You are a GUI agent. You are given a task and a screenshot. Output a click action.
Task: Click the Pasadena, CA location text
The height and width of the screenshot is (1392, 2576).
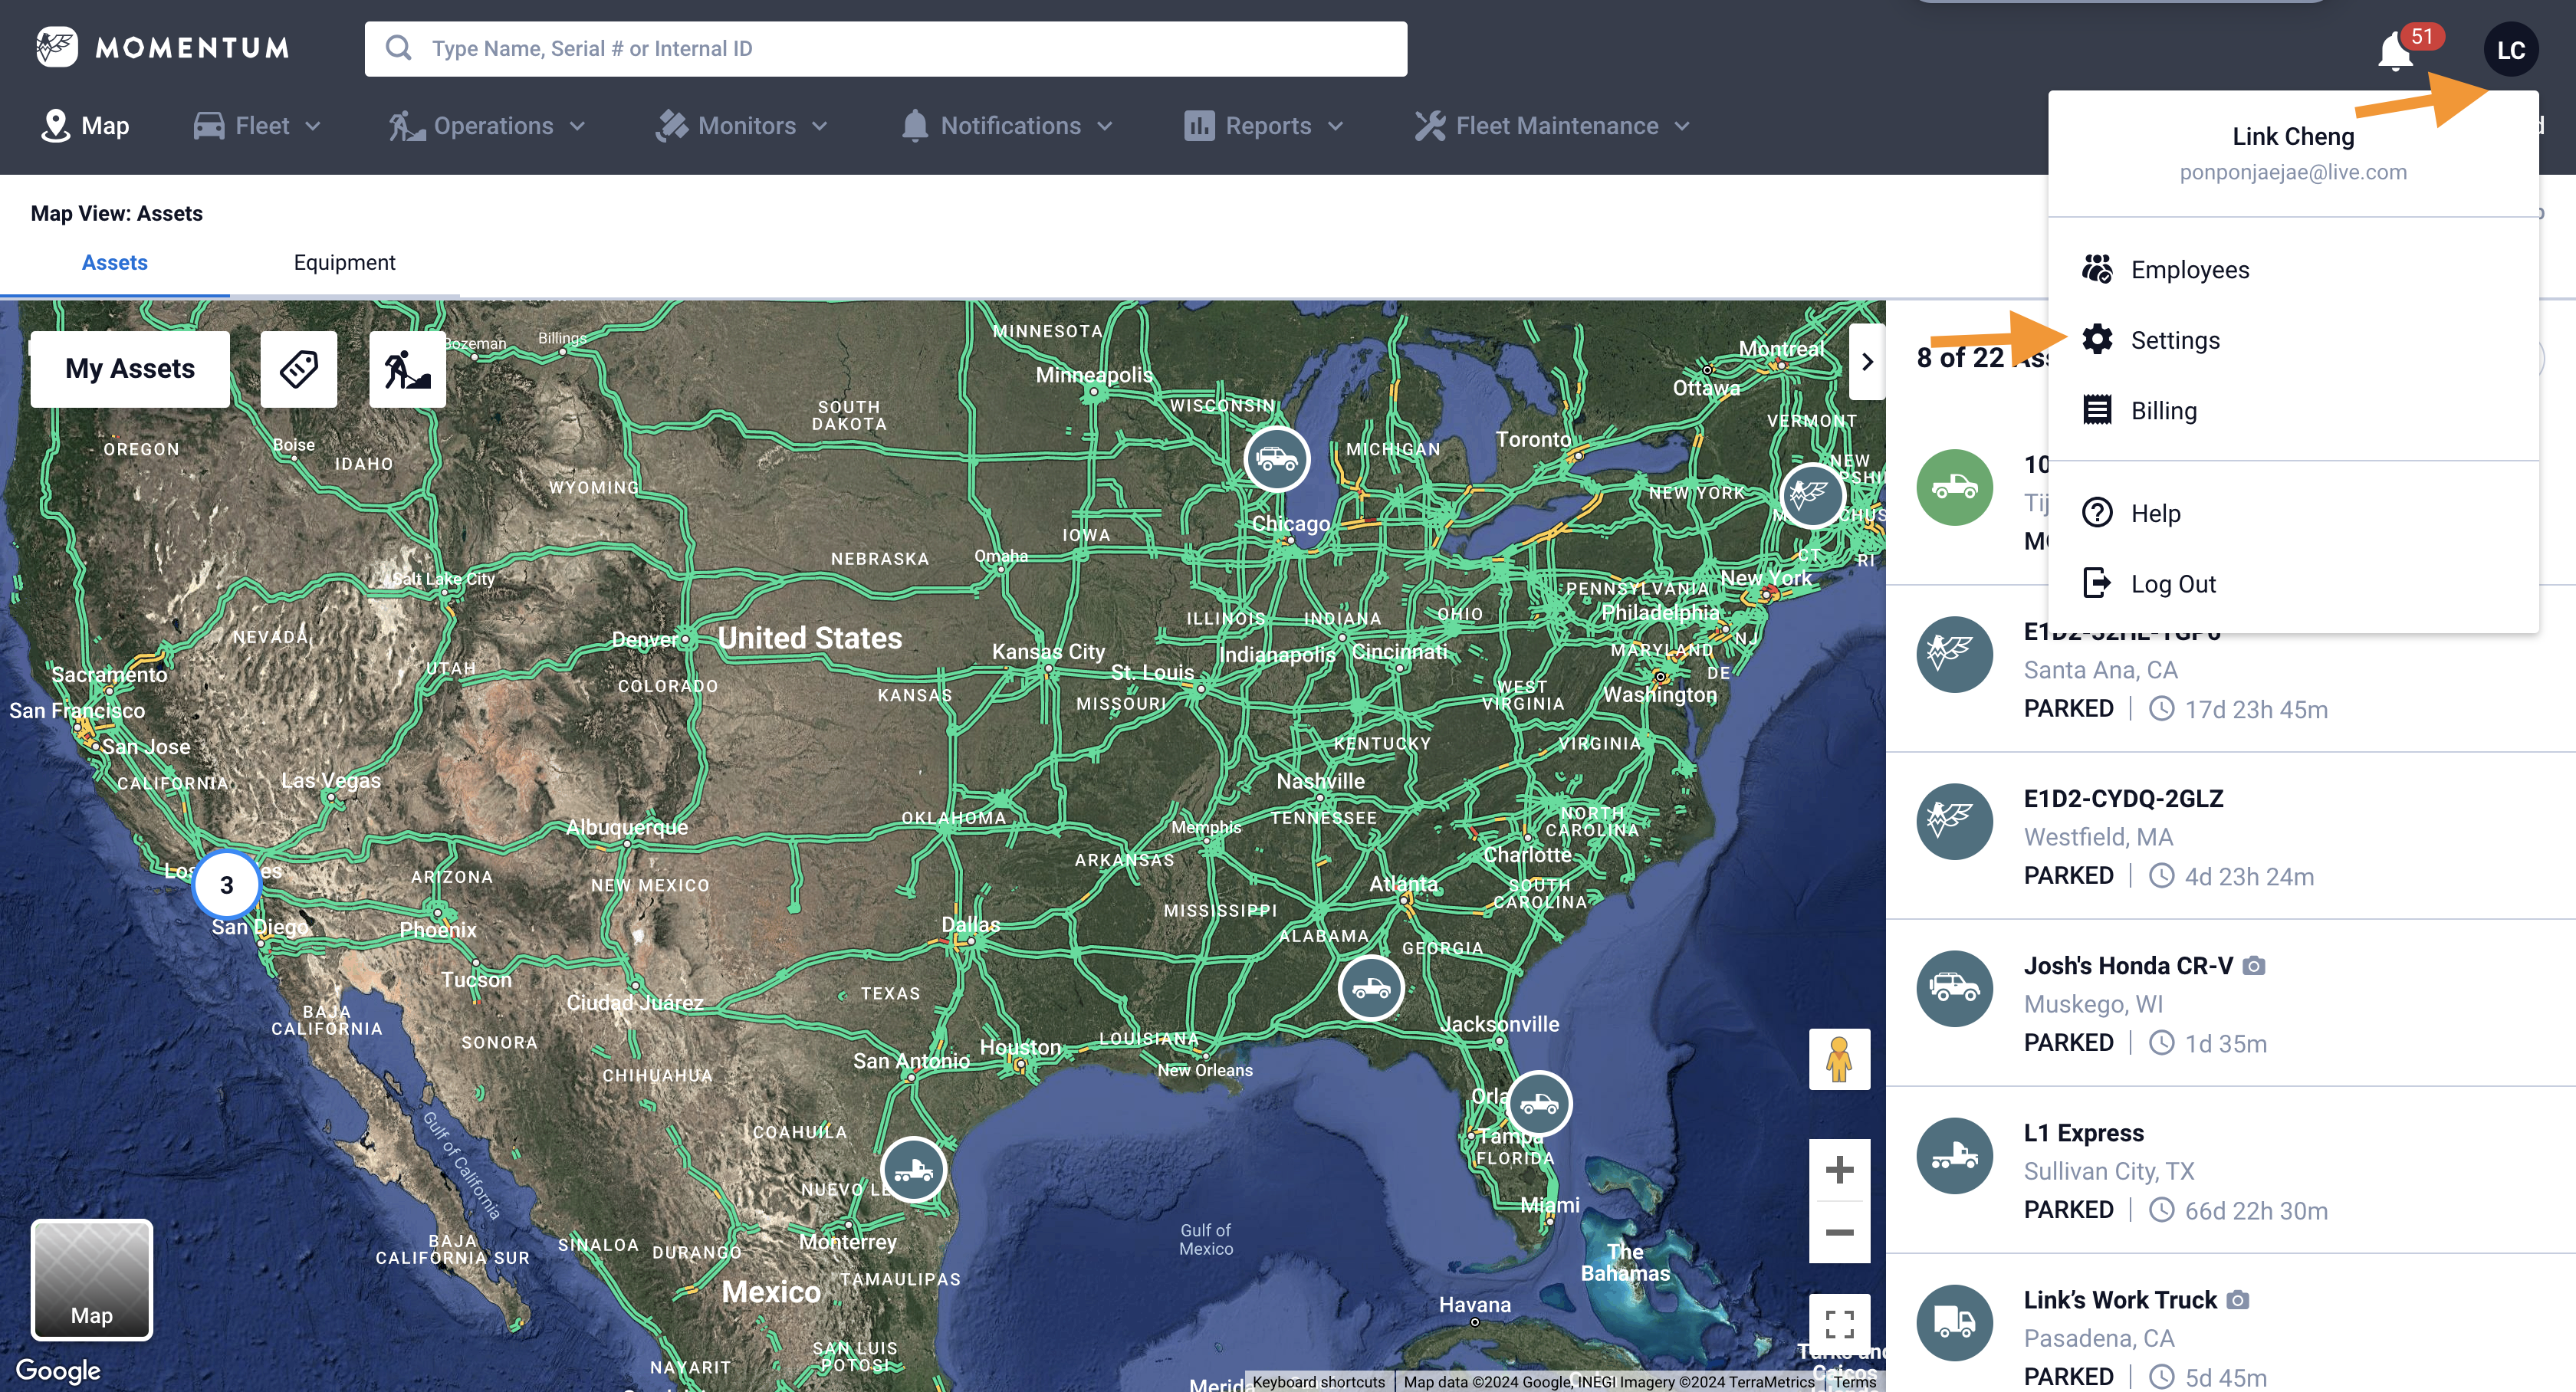(2099, 1338)
